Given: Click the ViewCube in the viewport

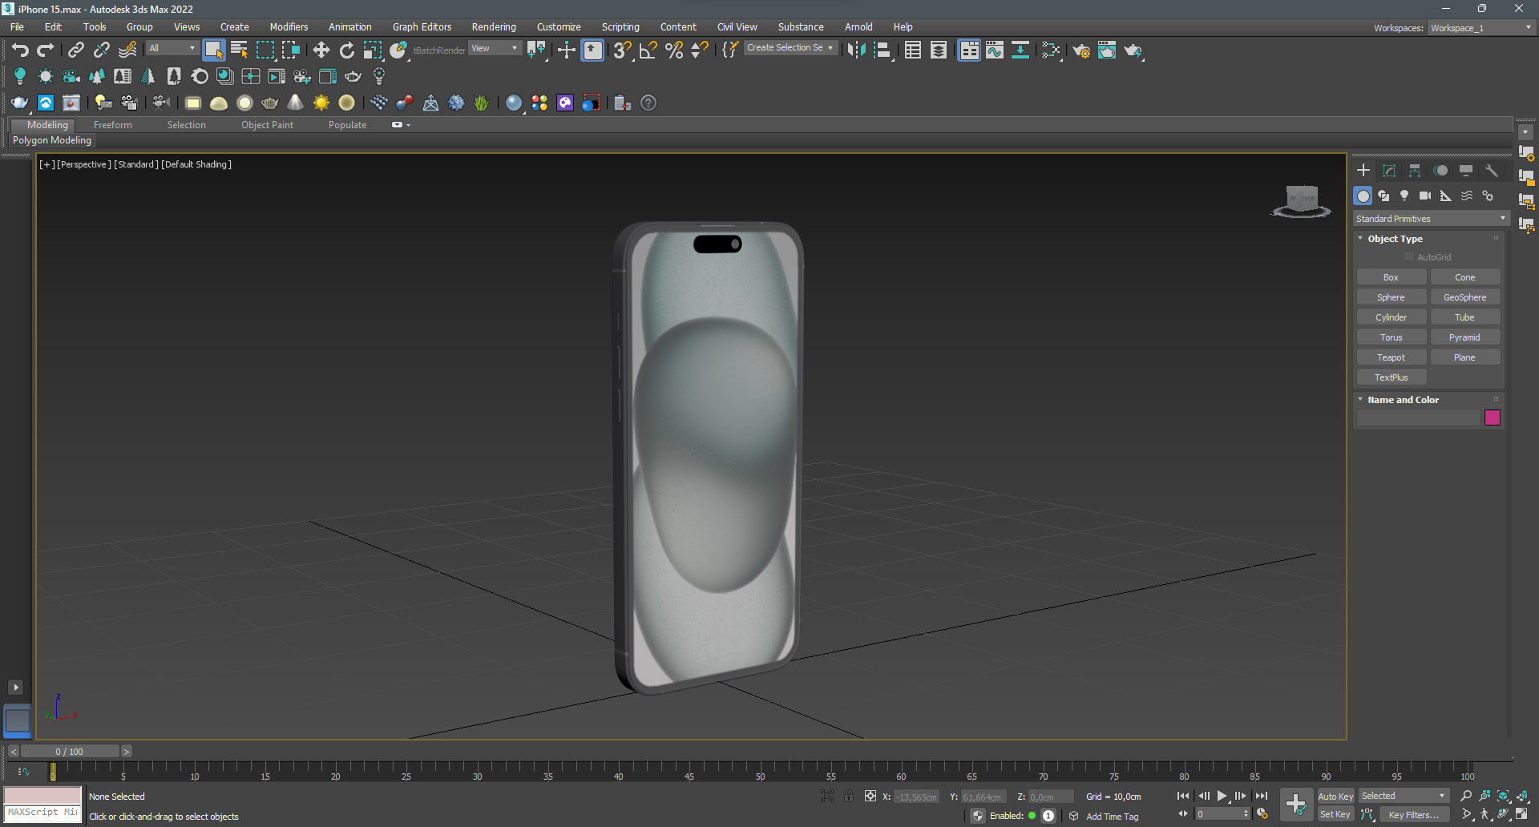Looking at the screenshot, I should click(x=1301, y=200).
